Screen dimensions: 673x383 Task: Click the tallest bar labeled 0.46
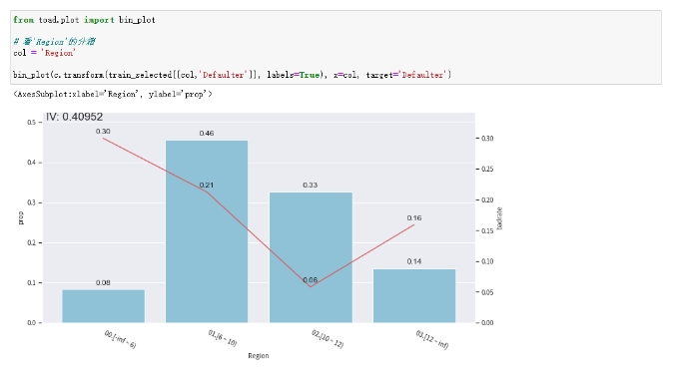pos(207,231)
